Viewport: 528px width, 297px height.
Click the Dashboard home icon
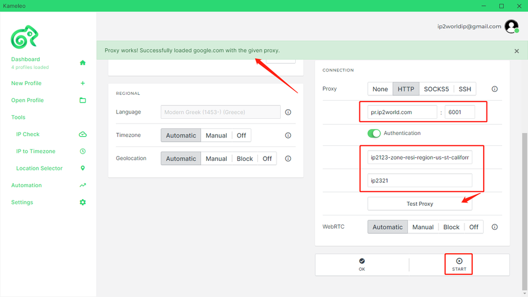click(x=83, y=62)
